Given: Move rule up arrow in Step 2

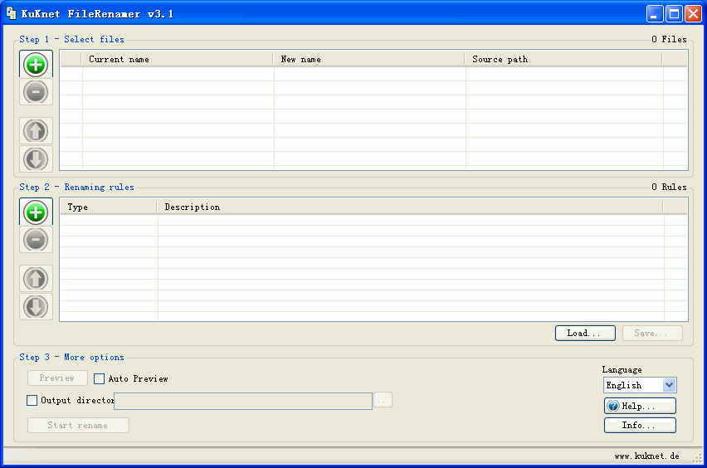Looking at the screenshot, I should point(36,279).
